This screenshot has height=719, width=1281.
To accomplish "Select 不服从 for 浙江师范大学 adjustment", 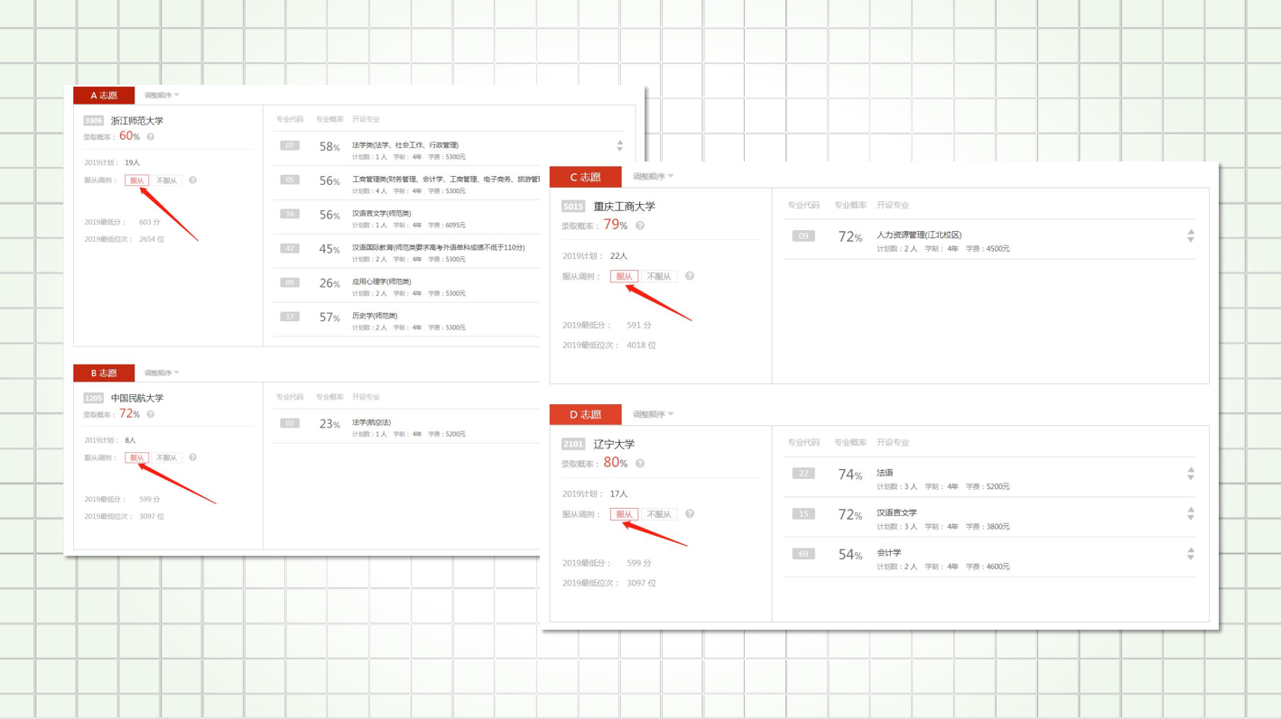I will (167, 180).
